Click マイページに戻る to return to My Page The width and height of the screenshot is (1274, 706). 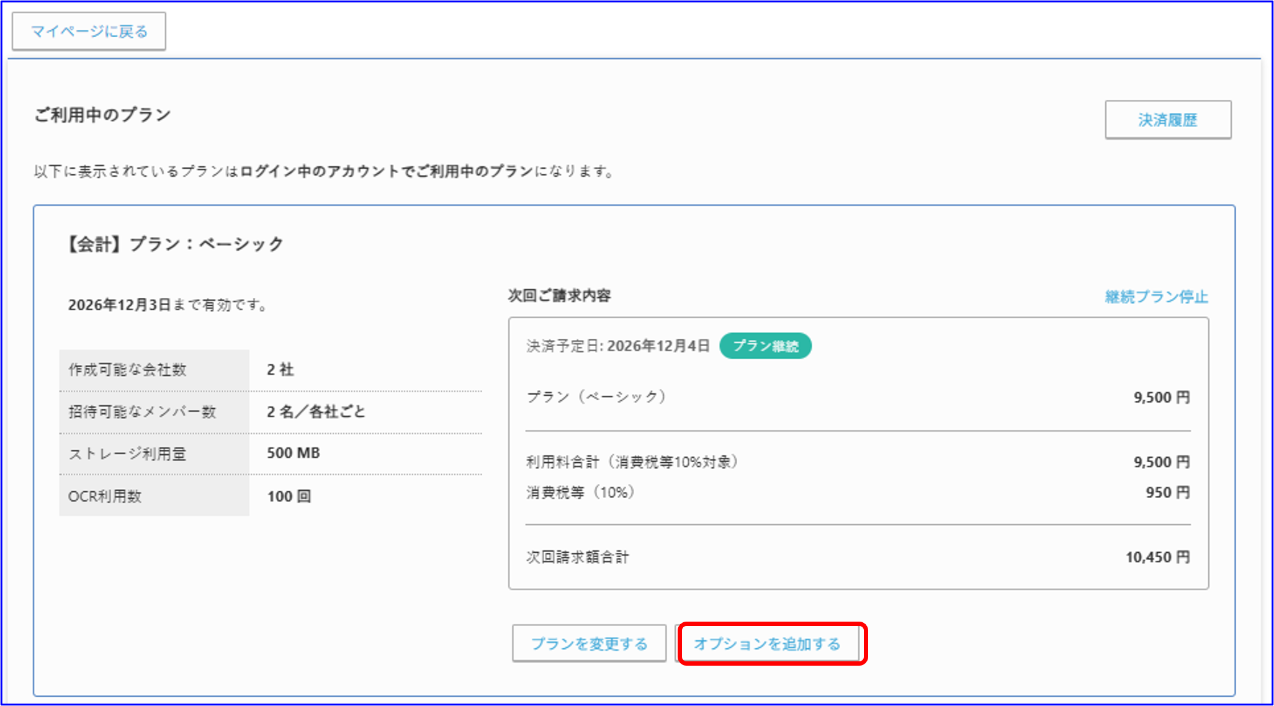(89, 30)
